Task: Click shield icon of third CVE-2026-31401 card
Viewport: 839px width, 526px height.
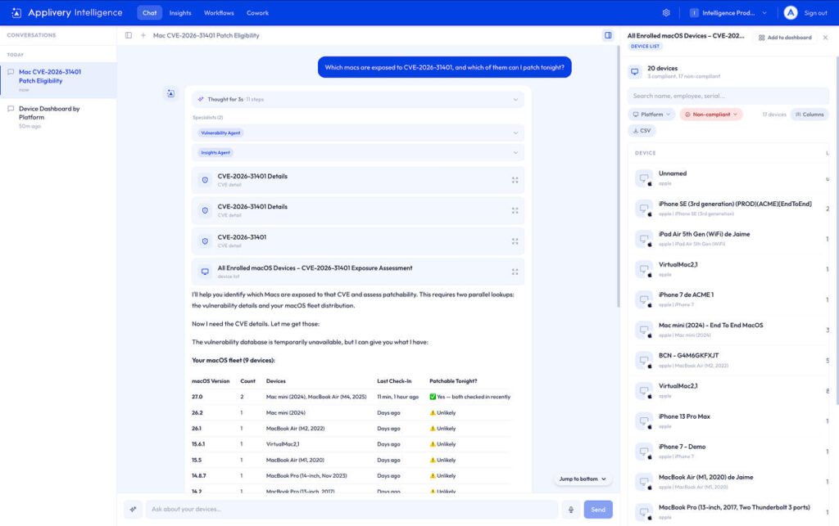Action: 205,241
